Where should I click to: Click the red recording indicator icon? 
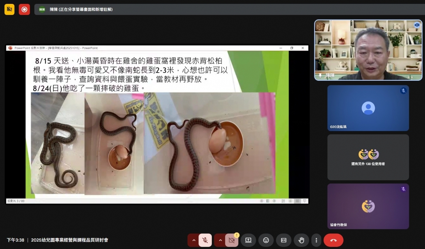[x=24, y=9]
